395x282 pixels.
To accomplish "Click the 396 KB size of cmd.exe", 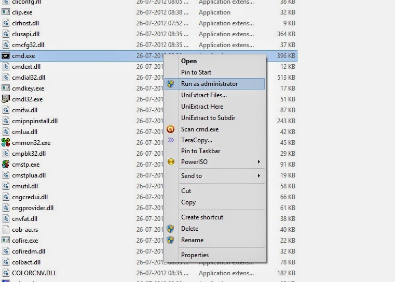I will [286, 56].
